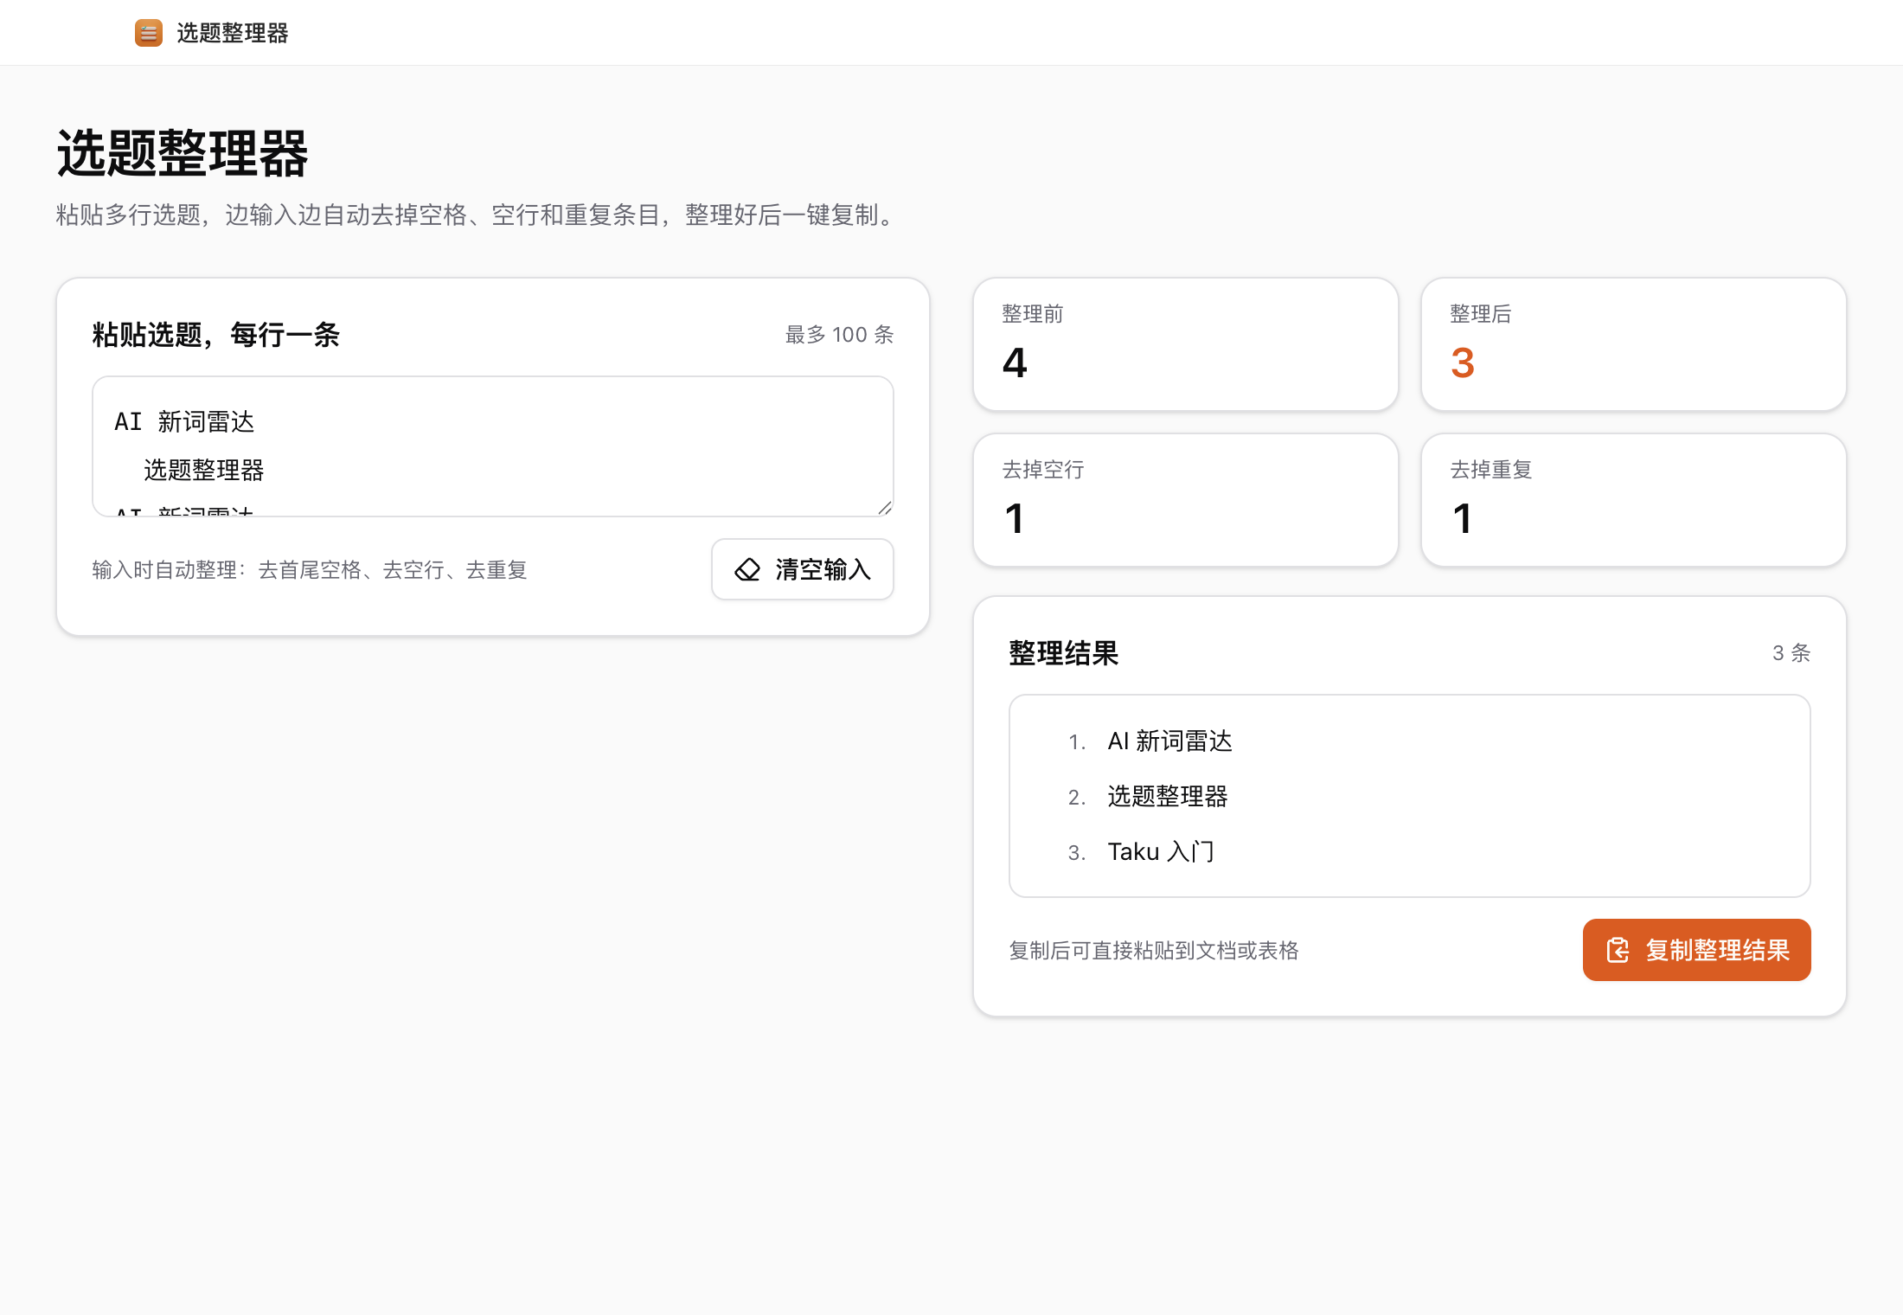Click the header title 选题整理器 next to logo
Screen dimensions: 1903x1315
pyautogui.click(x=233, y=33)
